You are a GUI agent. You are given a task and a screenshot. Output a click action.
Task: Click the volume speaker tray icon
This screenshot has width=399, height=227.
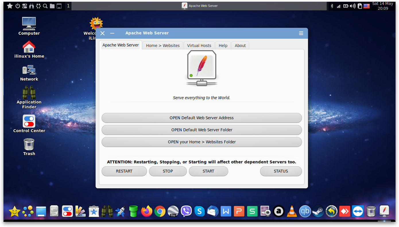coord(353,6)
